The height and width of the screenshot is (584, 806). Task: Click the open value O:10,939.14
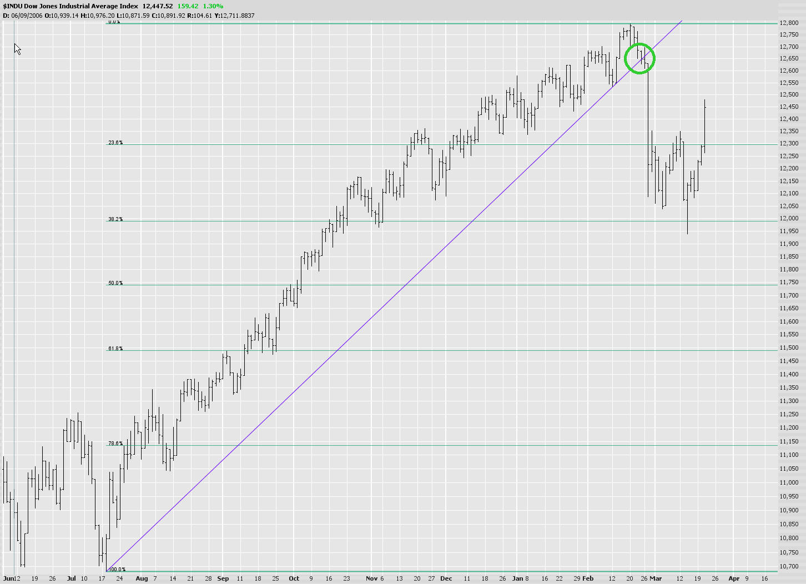pyautogui.click(x=62, y=16)
